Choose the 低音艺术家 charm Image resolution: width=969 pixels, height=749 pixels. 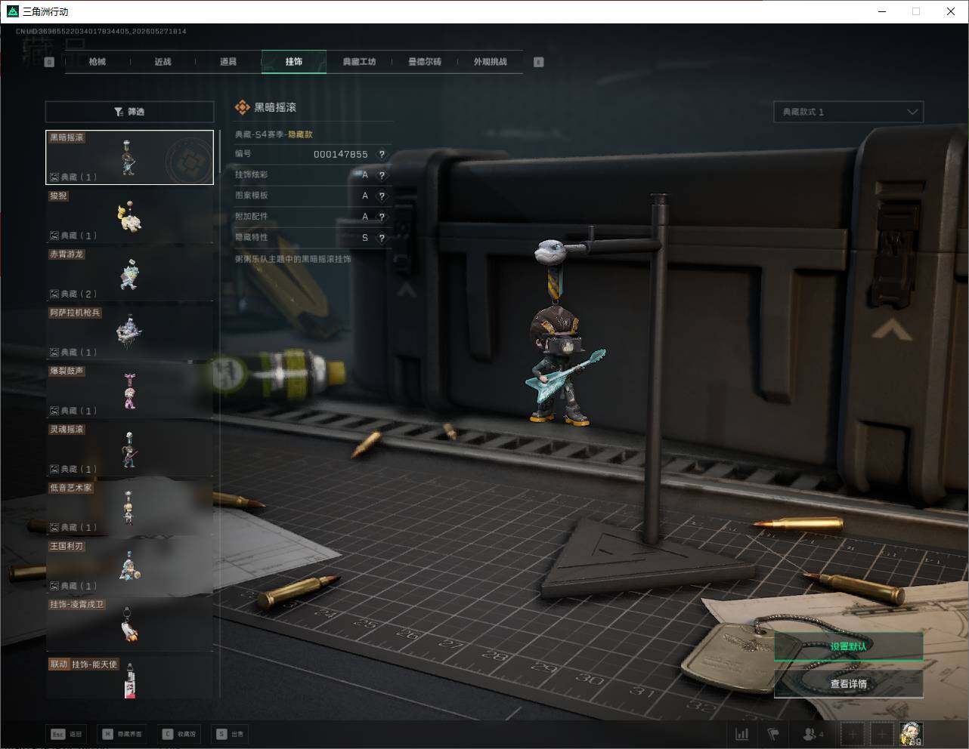(129, 507)
